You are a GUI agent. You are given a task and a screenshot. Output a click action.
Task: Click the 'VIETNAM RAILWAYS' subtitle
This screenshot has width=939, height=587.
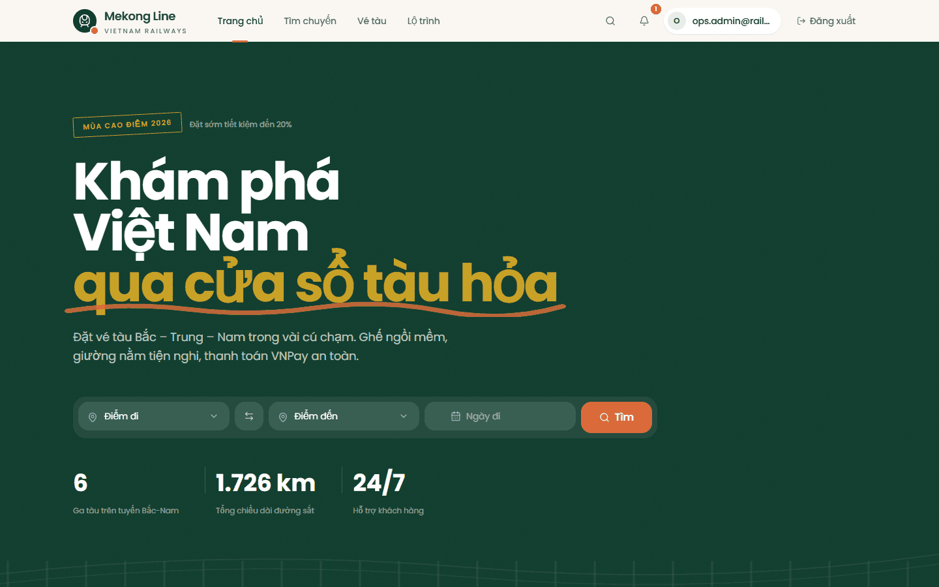pos(145,31)
